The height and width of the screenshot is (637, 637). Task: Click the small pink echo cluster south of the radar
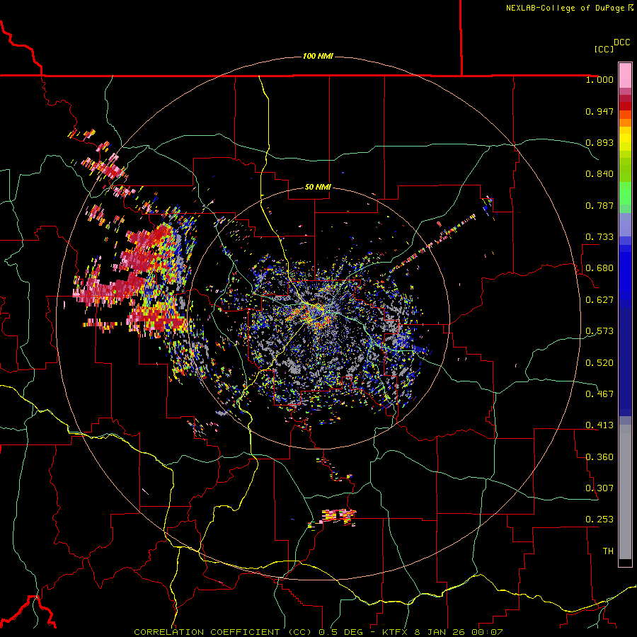click(338, 517)
